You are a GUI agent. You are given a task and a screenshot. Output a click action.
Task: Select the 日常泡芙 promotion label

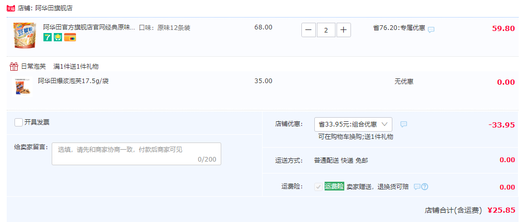(x=34, y=67)
